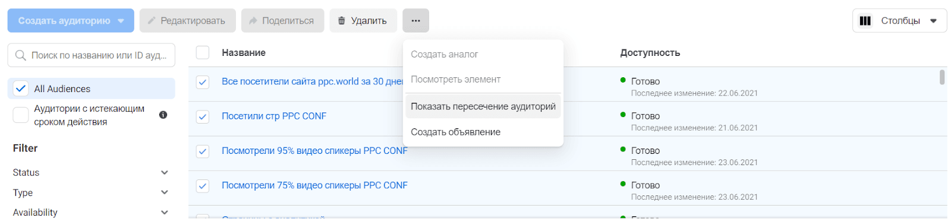The image size is (951, 221).
Task: Toggle the select-all checkbox near Название
Action: coord(203,52)
